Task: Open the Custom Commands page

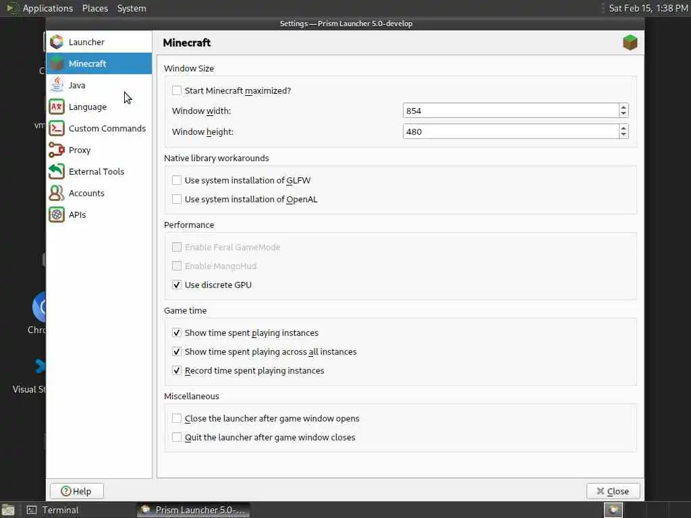Action: coord(99,128)
